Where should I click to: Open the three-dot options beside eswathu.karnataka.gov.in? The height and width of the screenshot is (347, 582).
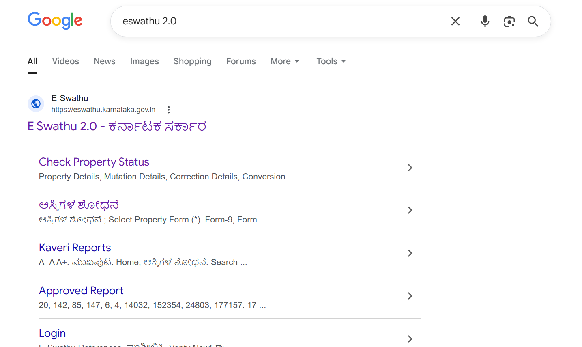[169, 110]
